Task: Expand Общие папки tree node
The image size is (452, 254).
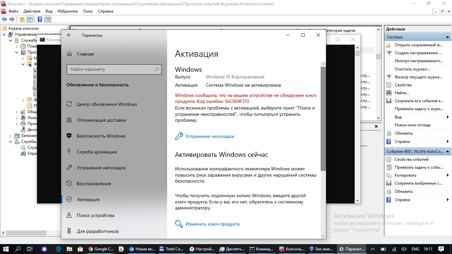Action: 17,112
